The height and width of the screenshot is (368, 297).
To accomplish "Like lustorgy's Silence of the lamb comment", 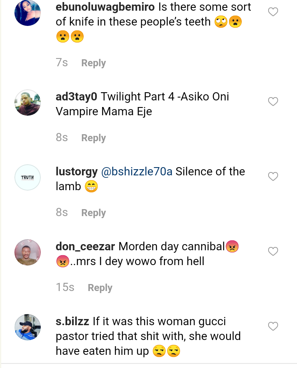I will tap(273, 176).
